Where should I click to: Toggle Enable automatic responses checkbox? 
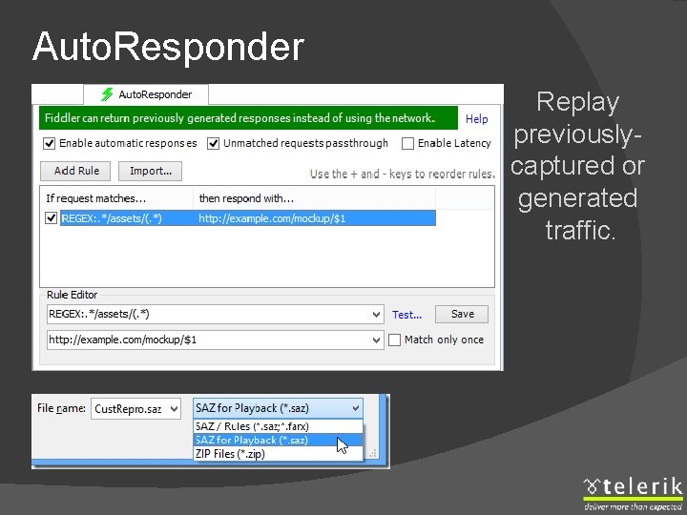point(49,143)
